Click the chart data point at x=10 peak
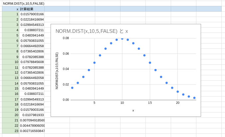Image resolution: width=225 pixels, height=137 pixels. (x=122, y=38)
